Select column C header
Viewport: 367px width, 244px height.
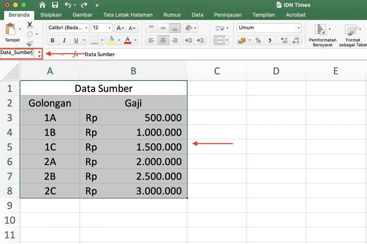pos(217,71)
